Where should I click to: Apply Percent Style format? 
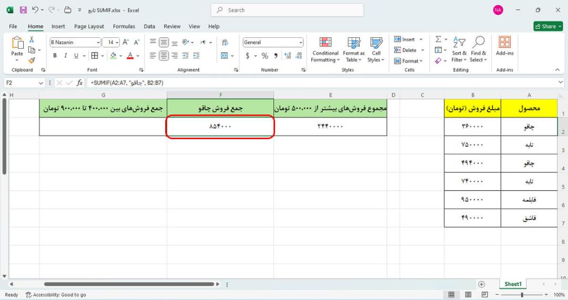(265, 55)
